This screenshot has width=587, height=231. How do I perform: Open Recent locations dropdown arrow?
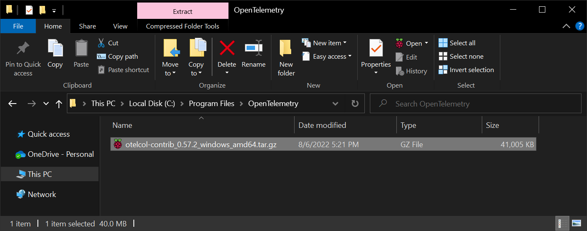coord(46,104)
